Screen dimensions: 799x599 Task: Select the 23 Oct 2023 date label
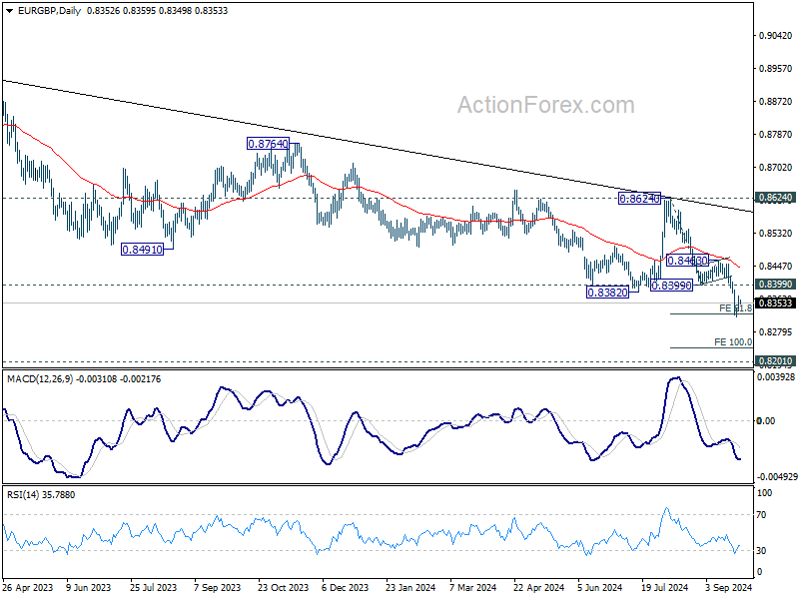tap(284, 587)
